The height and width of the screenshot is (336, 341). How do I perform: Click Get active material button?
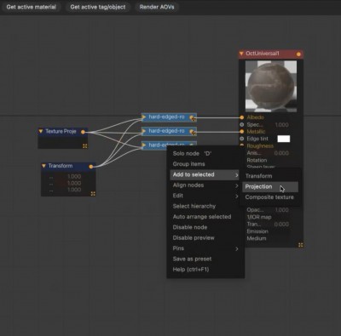[32, 7]
